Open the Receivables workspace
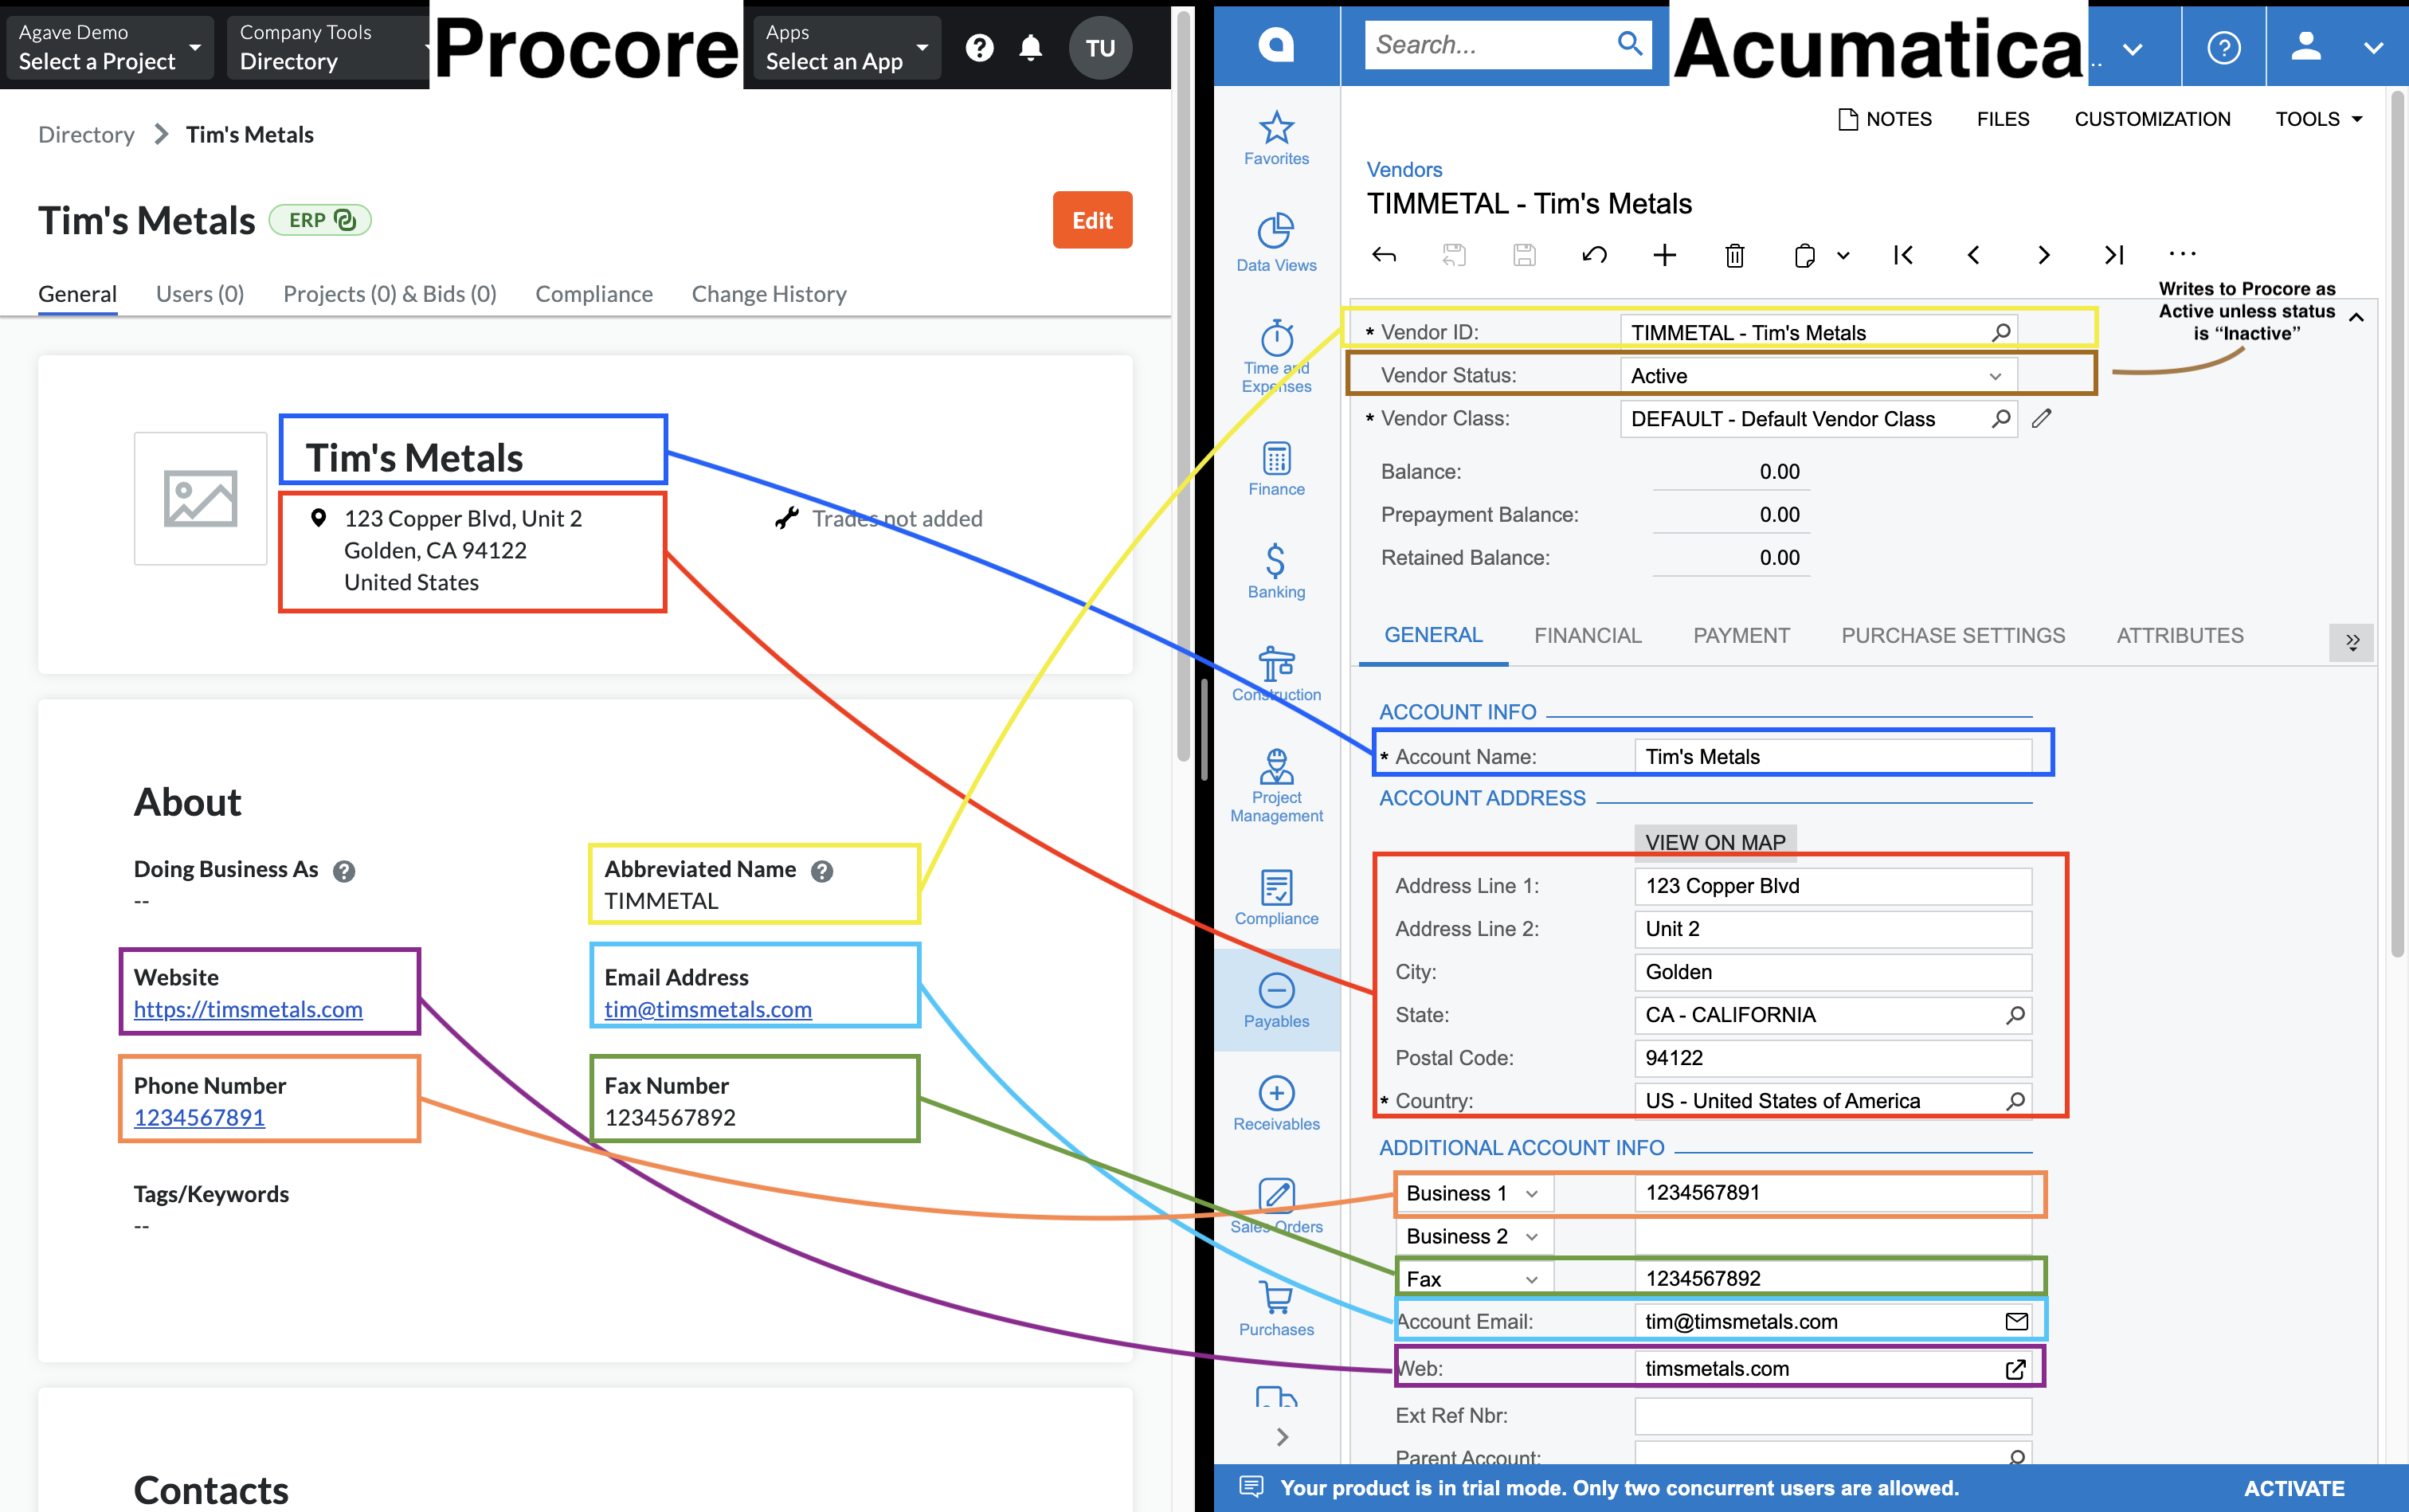 pos(1276,1104)
